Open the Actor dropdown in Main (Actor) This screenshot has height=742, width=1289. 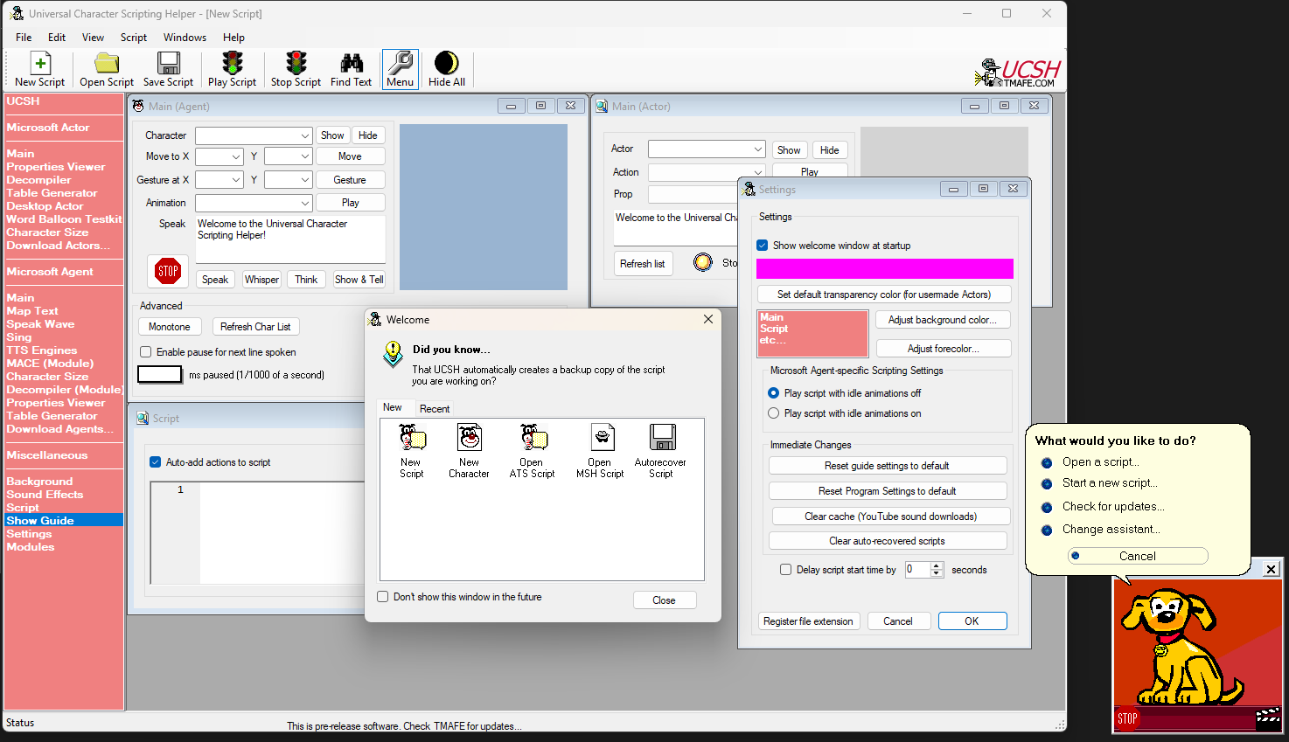(707, 149)
